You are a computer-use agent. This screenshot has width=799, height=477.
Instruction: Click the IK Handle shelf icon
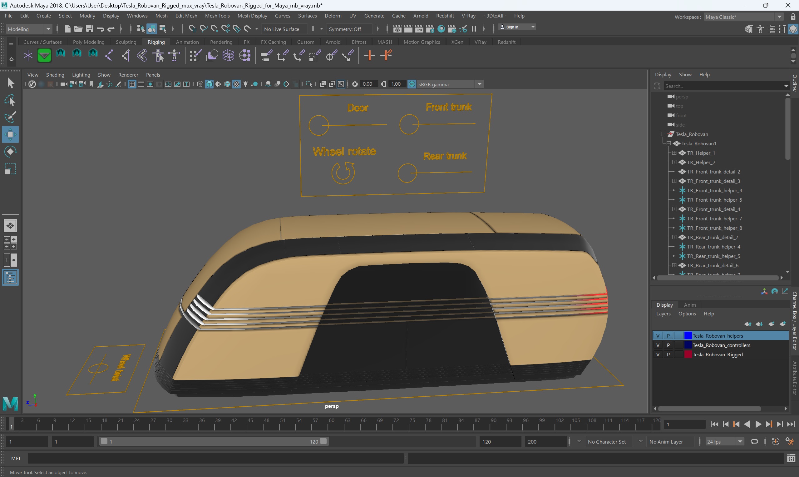126,56
